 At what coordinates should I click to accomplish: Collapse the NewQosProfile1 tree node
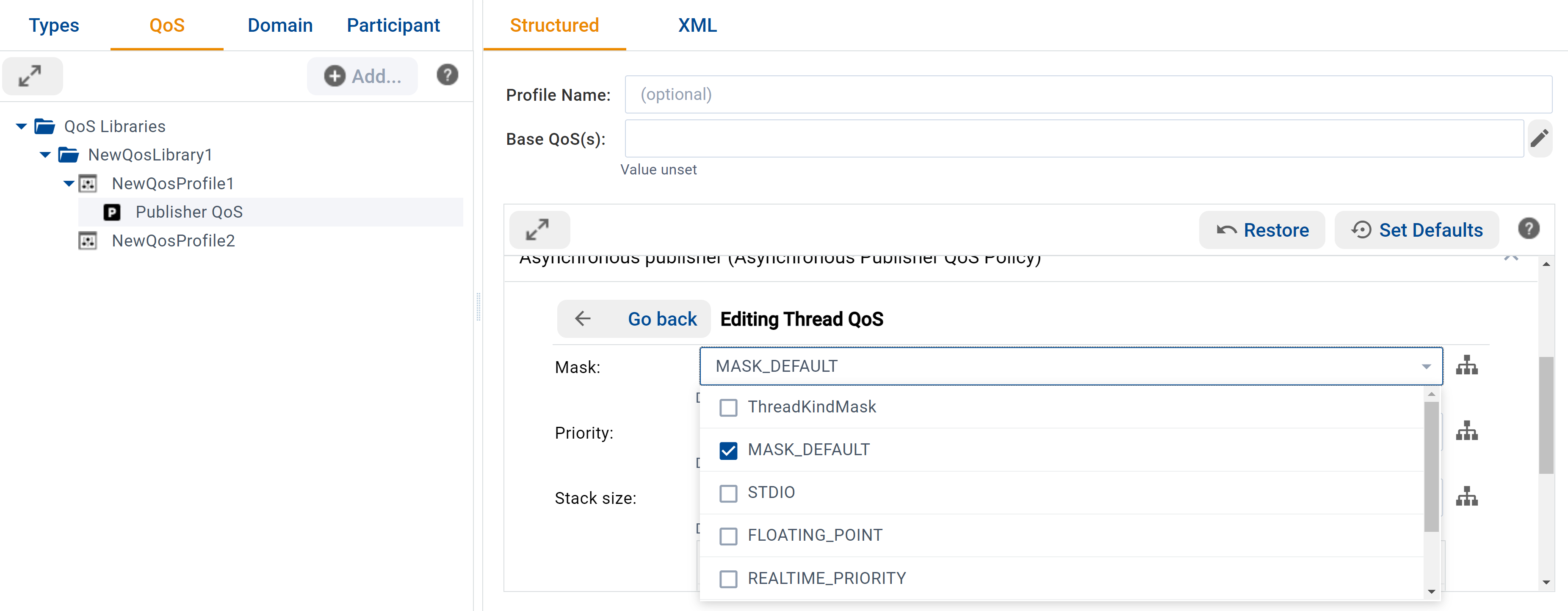click(x=69, y=184)
